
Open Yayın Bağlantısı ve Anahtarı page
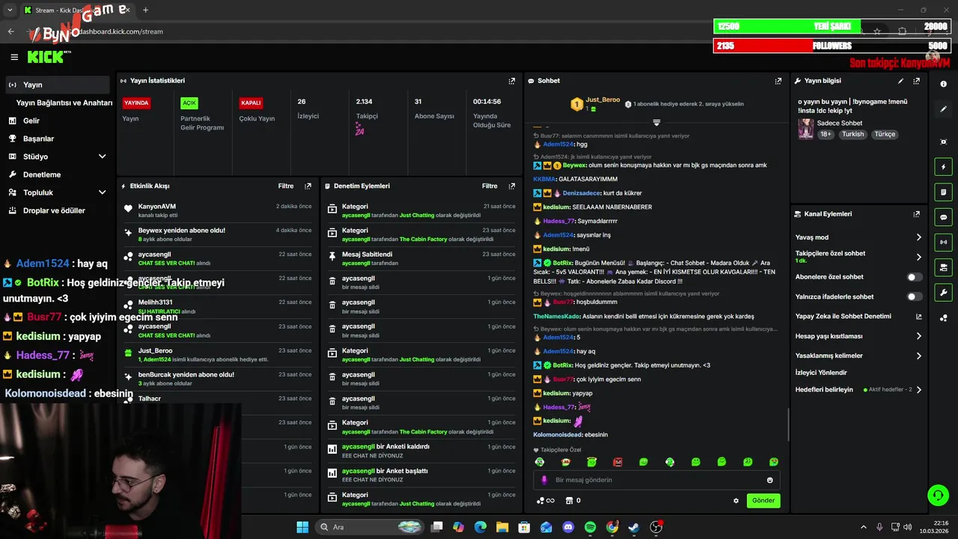pos(64,103)
